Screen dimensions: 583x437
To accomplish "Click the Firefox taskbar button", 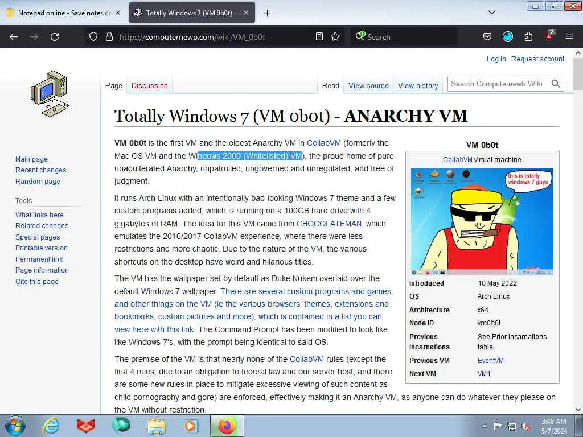I will pos(227,426).
